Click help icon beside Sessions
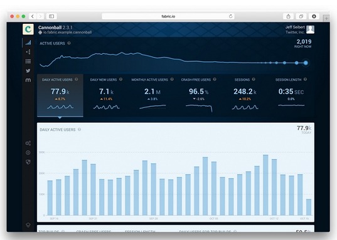This screenshot has height=240, width=337. pos(254,80)
